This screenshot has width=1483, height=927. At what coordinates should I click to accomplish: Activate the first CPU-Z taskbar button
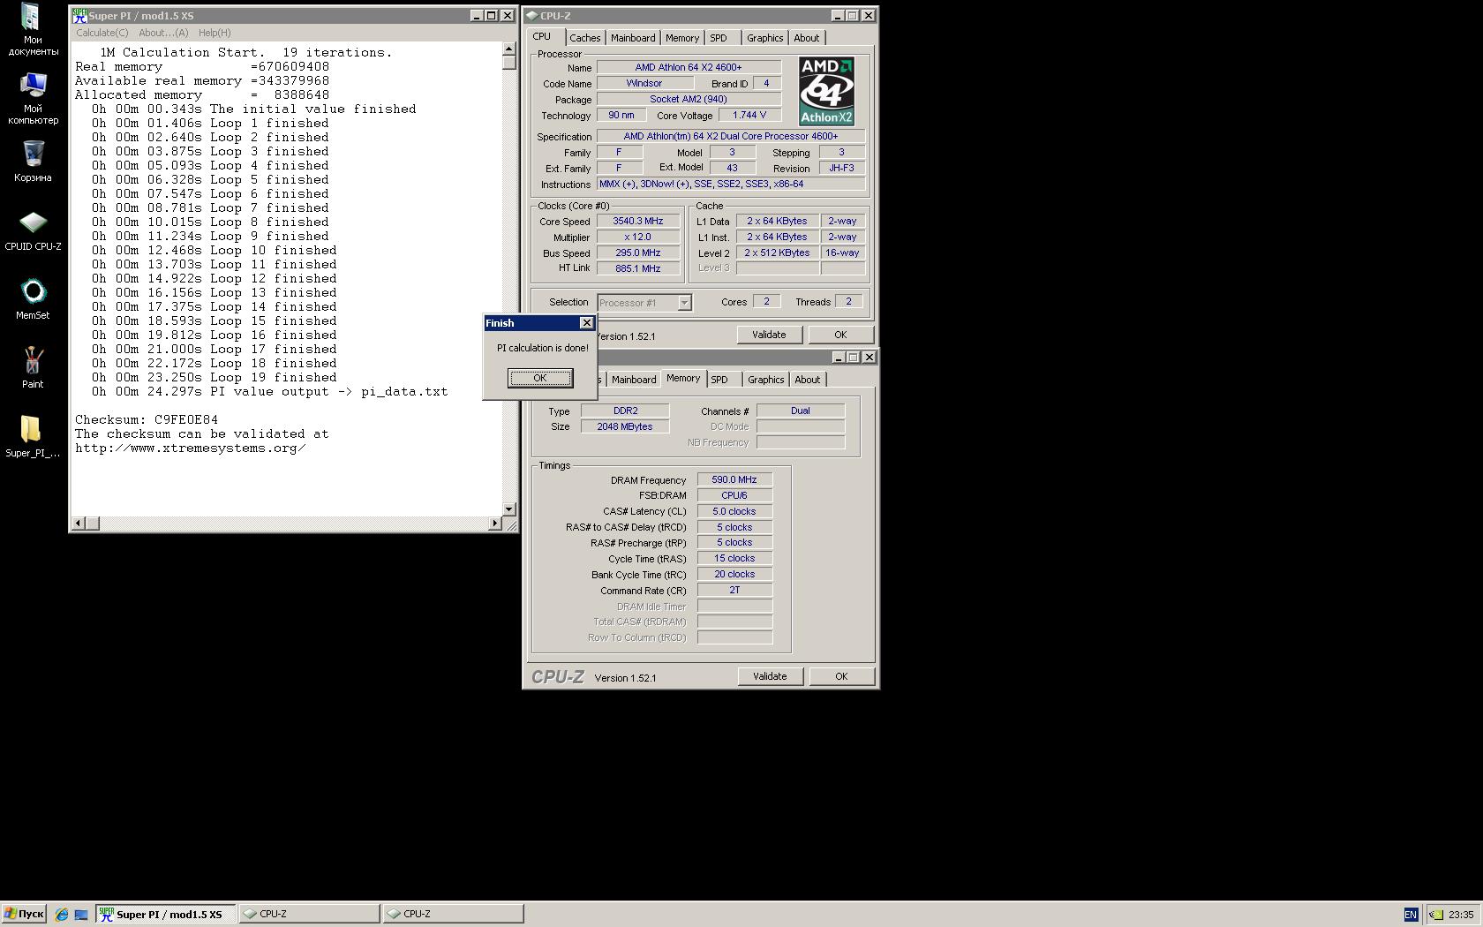click(x=309, y=914)
